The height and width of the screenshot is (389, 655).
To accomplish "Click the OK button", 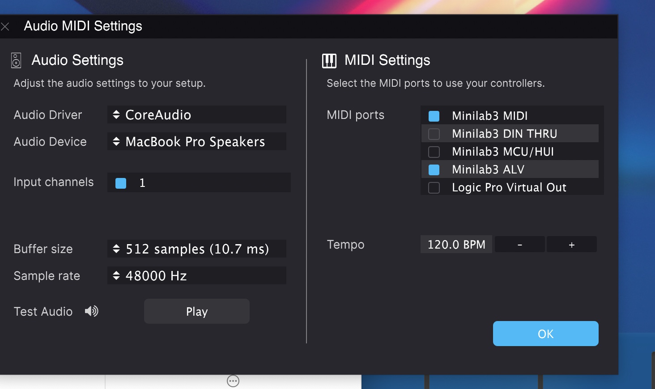I will pos(546,334).
